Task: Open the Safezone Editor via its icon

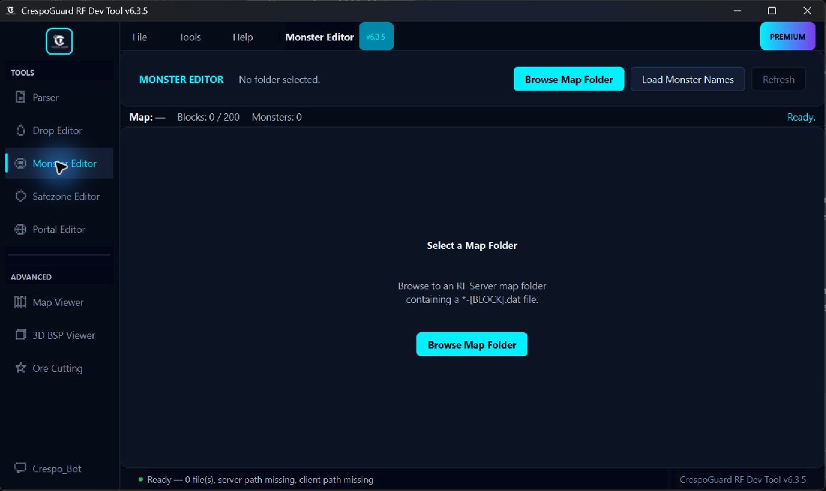Action: pos(20,196)
